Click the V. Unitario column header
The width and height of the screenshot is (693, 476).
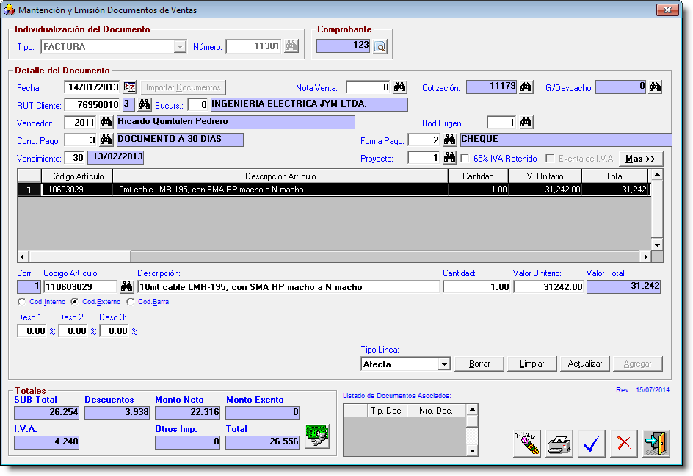[545, 176]
